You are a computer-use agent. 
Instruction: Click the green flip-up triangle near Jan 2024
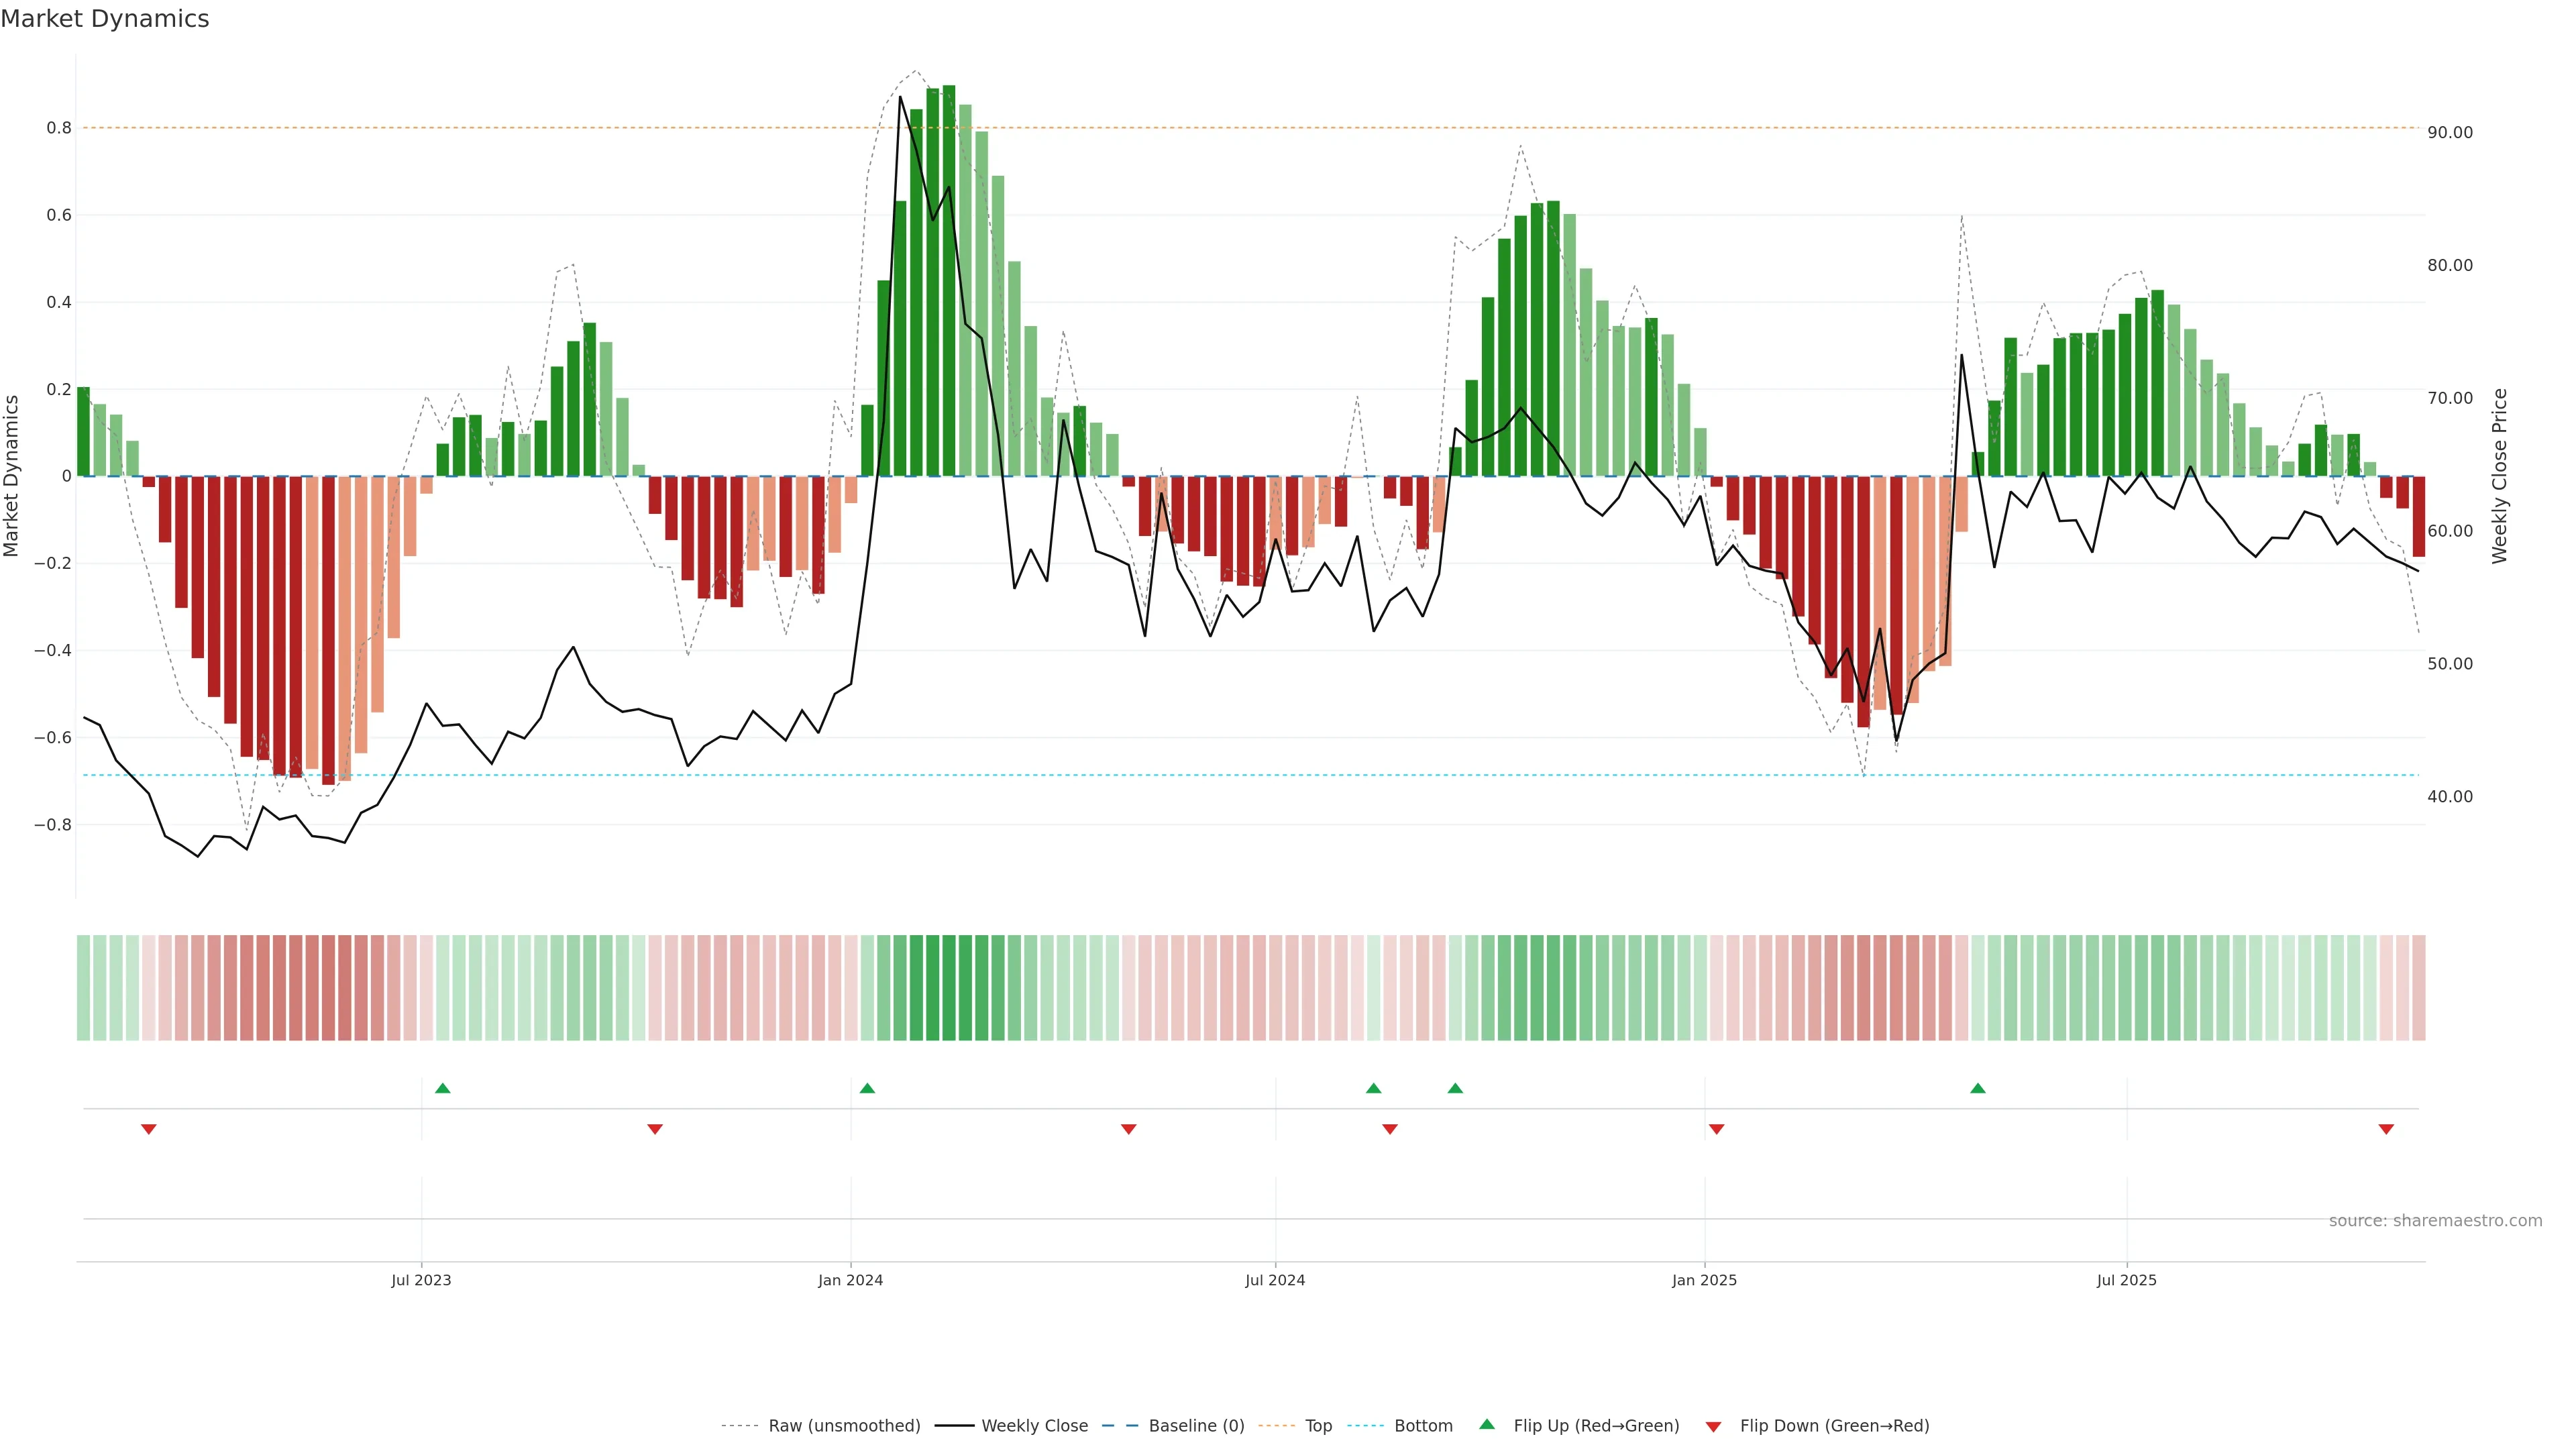[x=867, y=1088]
